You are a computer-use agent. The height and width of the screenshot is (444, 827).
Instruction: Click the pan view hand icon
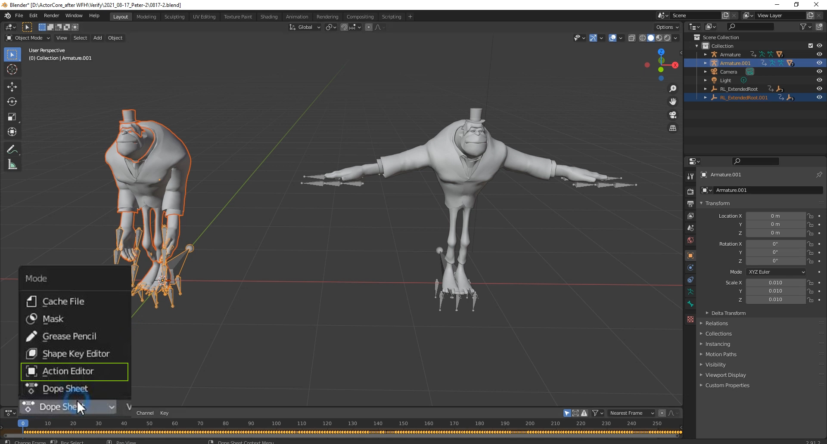coord(673,102)
